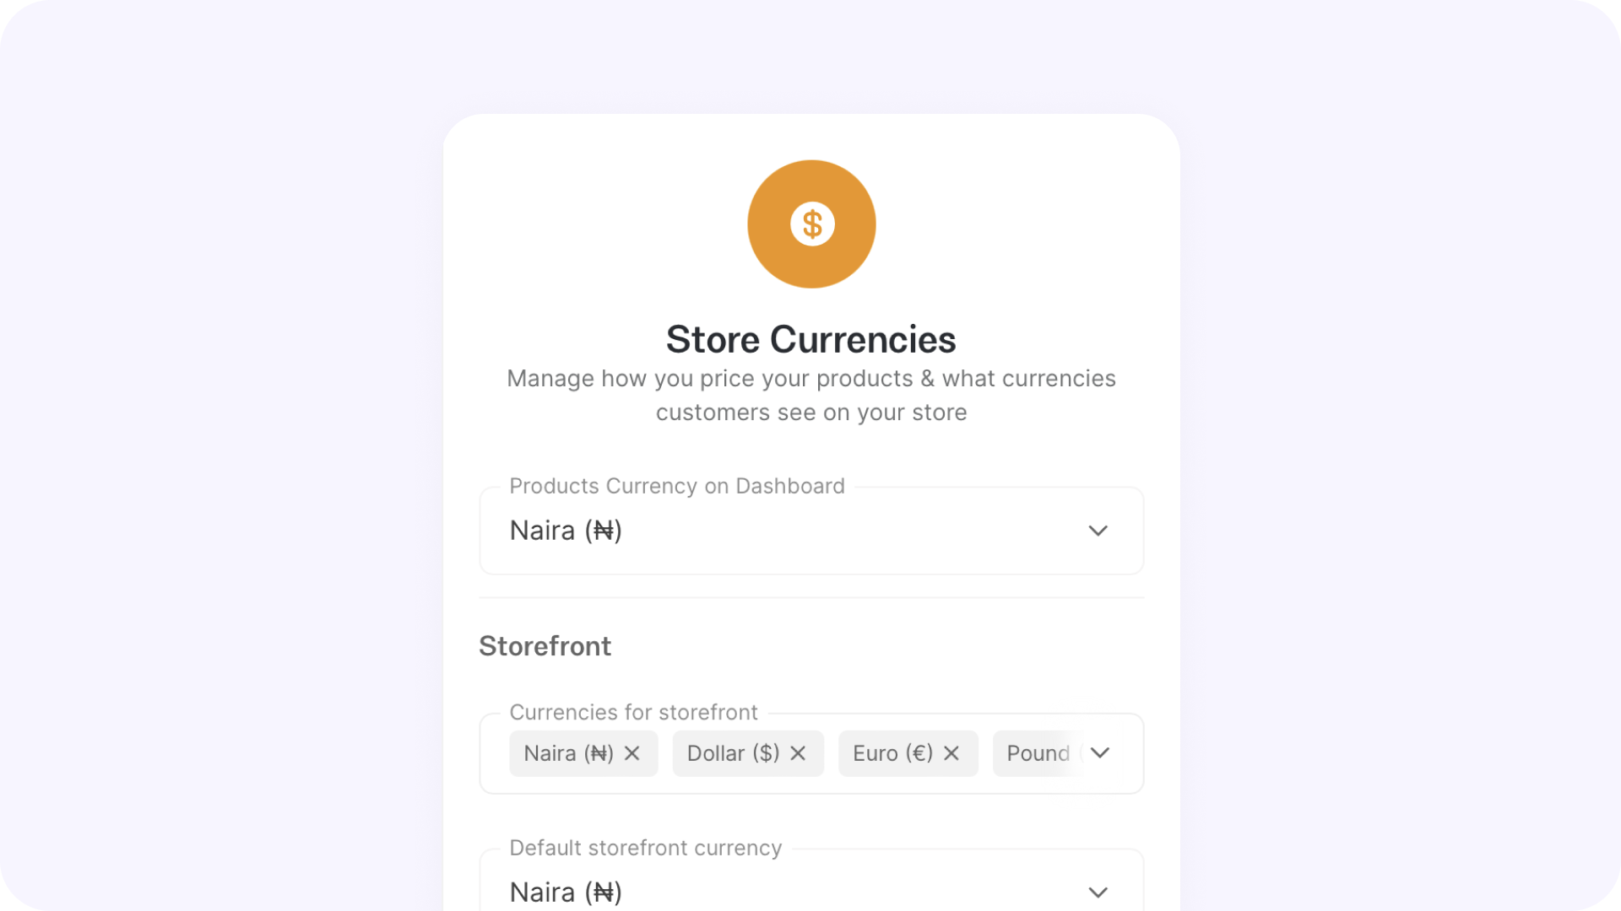Remove the Naira (₦) chip
The width and height of the screenshot is (1621, 911).
point(632,753)
